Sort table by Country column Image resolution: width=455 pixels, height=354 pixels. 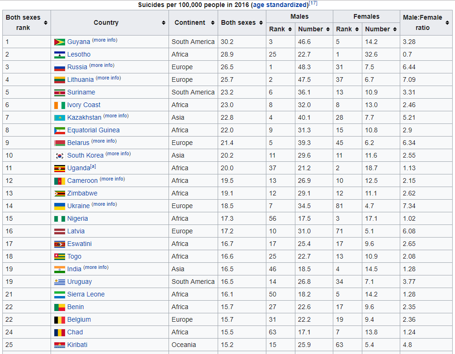[x=164, y=22]
